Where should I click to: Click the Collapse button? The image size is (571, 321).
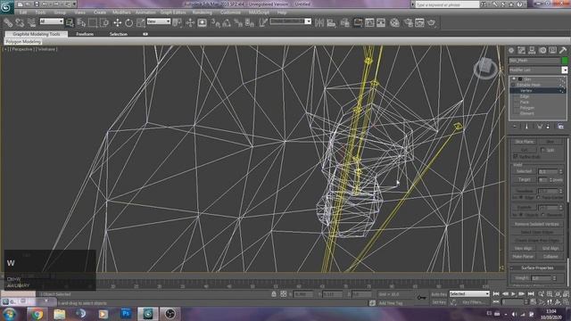pos(550,256)
